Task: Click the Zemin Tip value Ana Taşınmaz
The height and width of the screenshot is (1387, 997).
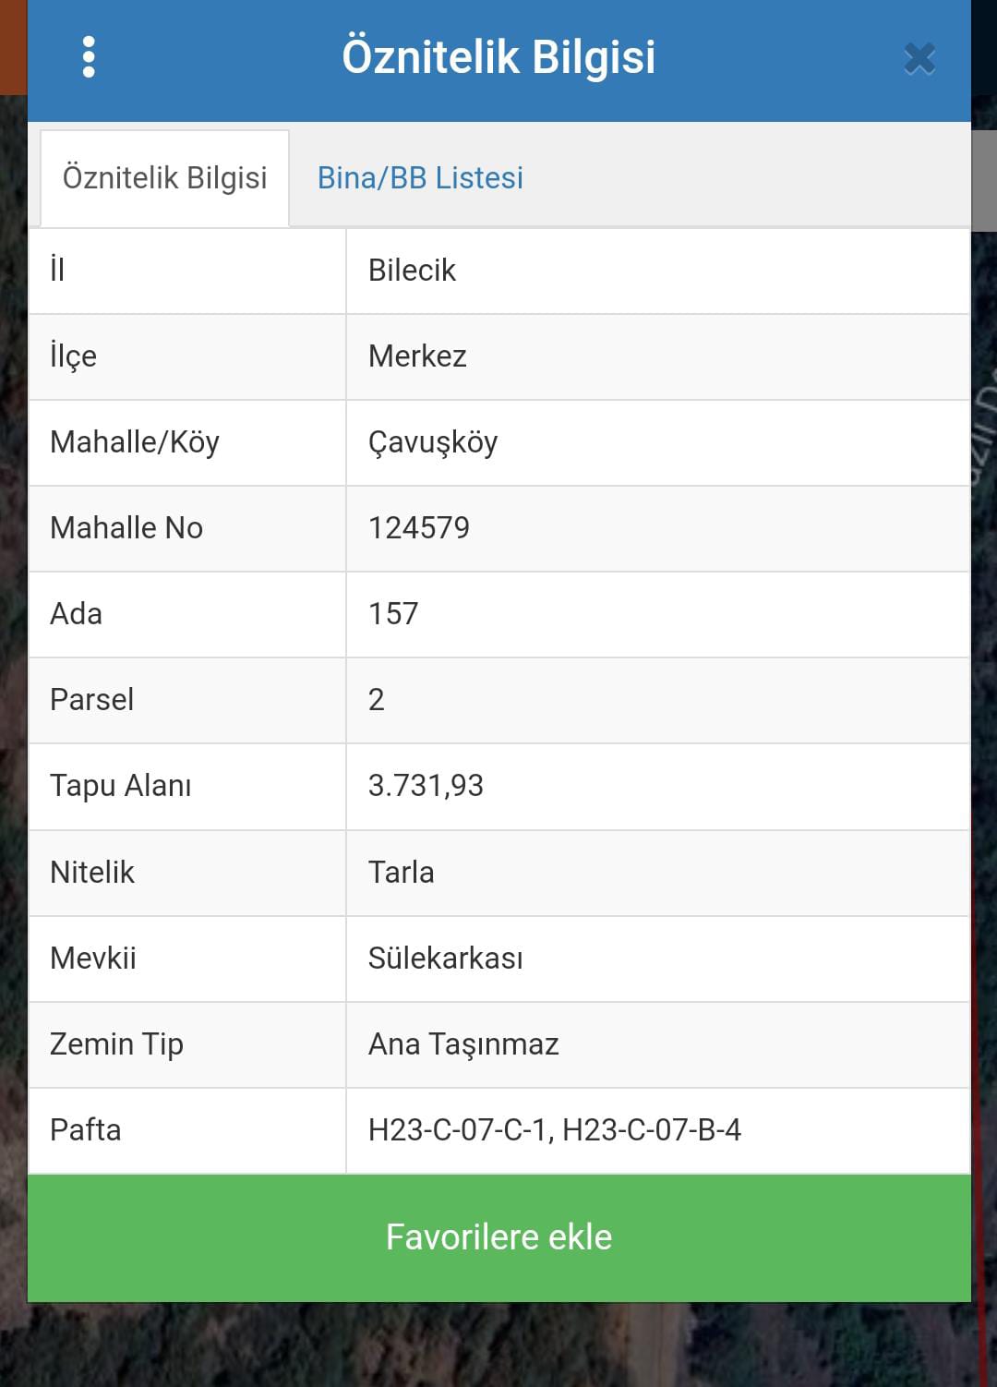Action: pyautogui.click(x=463, y=1044)
